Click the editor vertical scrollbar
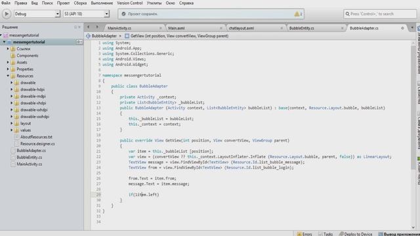420x236 pixels. 413,107
